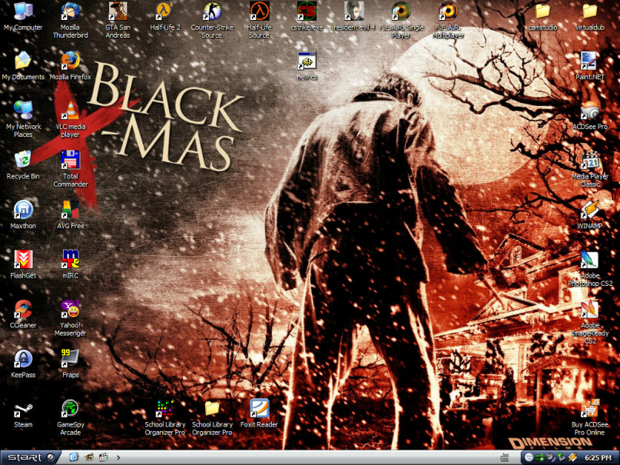Open the camstudio folder
Viewport: 620px width, 465px height.
click(x=543, y=17)
